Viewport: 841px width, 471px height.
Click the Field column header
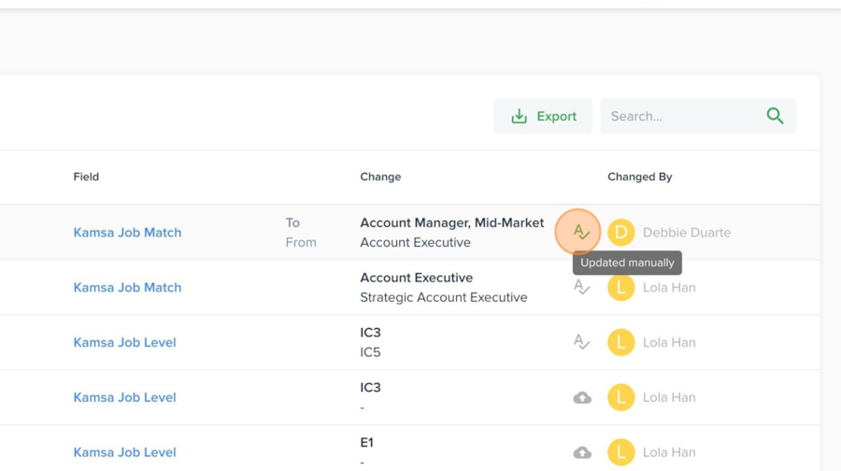coord(86,177)
